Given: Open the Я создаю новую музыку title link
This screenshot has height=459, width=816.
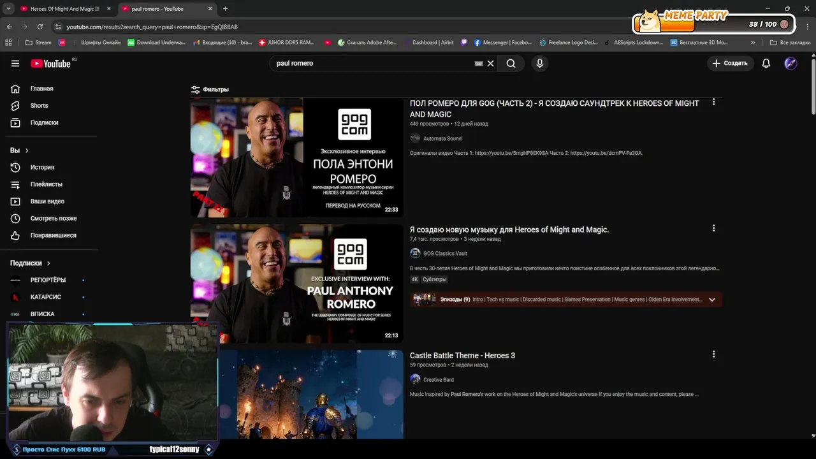Looking at the screenshot, I should 509,229.
